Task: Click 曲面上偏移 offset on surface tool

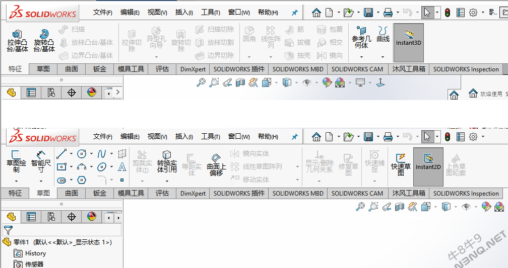Action: tap(216, 165)
